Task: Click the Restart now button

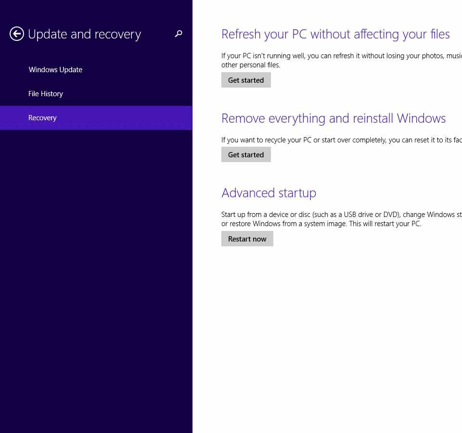Action: (247, 239)
